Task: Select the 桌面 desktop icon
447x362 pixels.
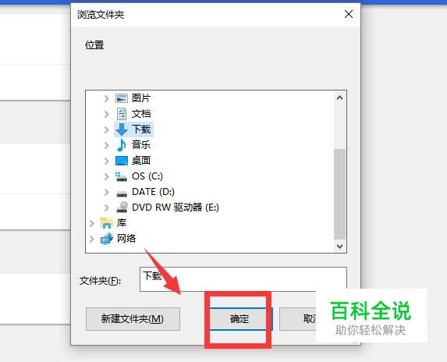Action: click(x=122, y=161)
